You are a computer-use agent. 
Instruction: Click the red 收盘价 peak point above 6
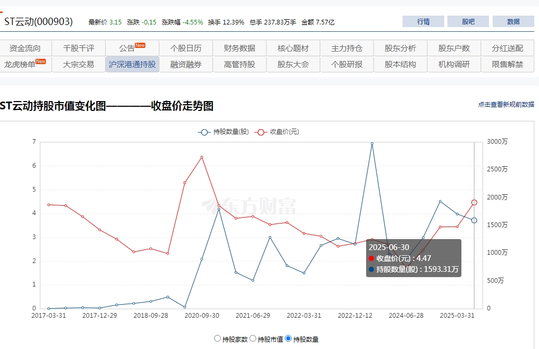202,157
